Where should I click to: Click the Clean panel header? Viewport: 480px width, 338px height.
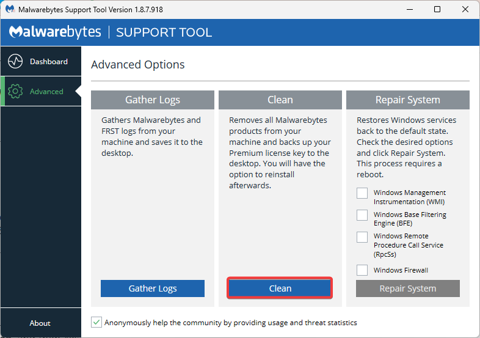(x=280, y=100)
